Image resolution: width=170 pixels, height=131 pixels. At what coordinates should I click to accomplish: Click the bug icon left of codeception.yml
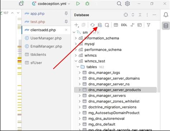[21, 4]
